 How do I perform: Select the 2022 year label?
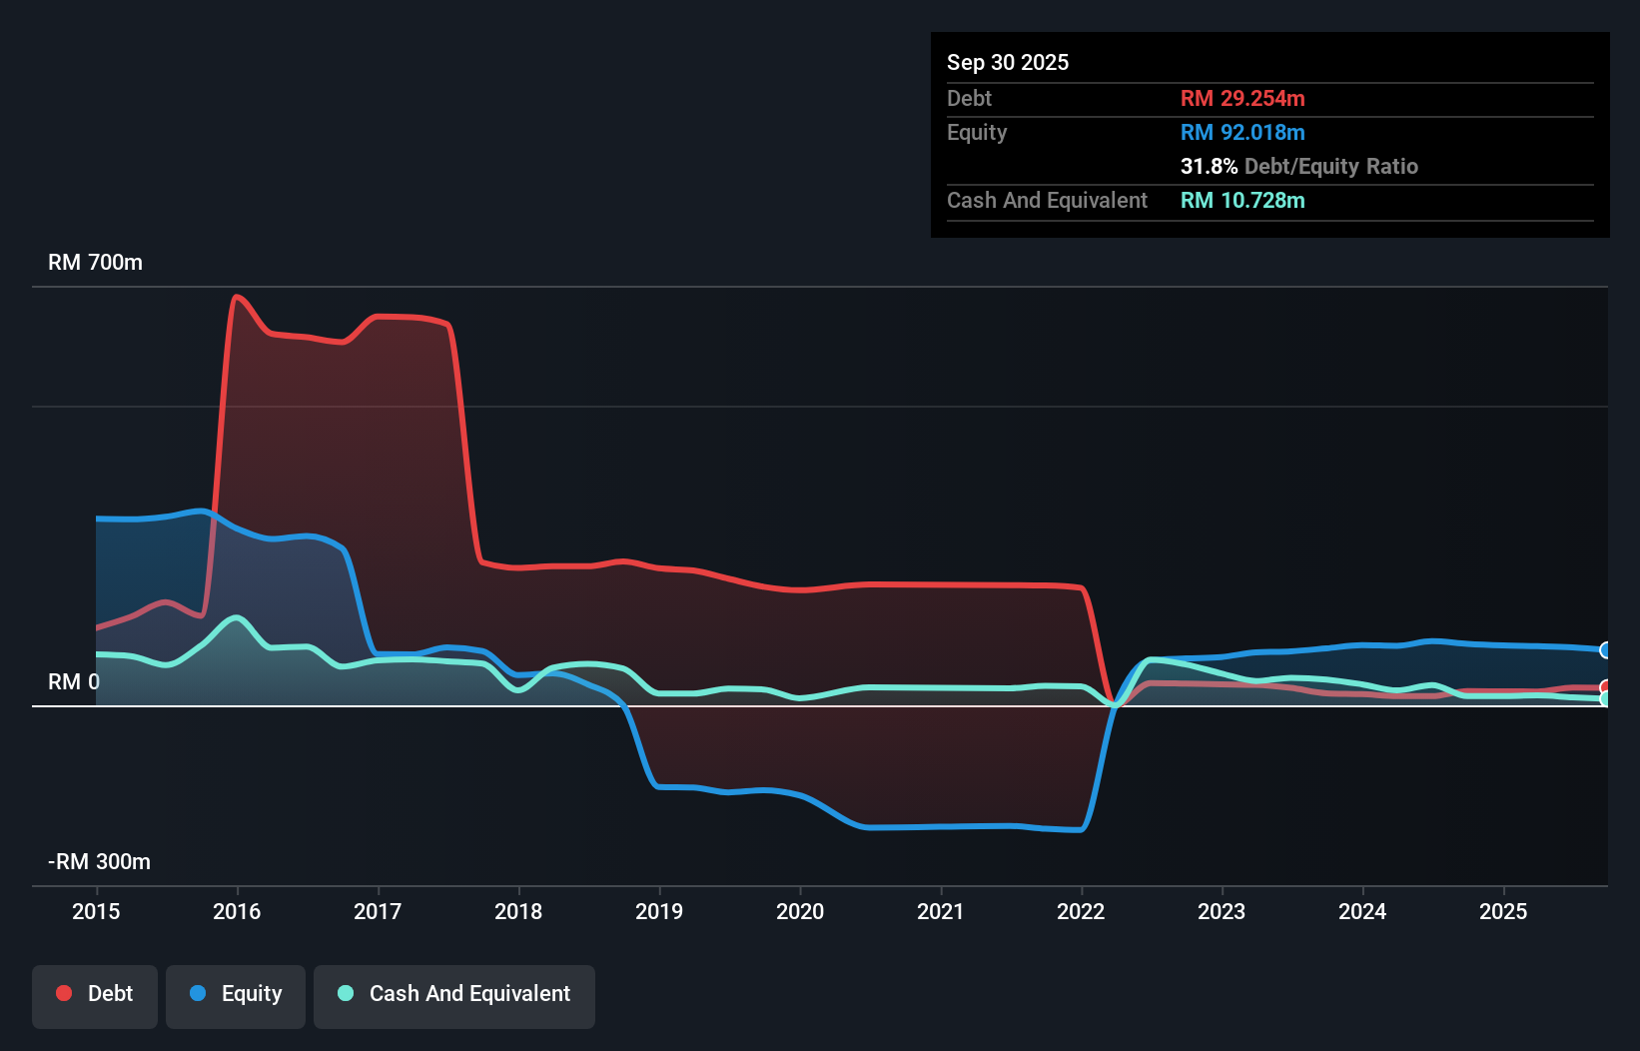click(x=1082, y=911)
